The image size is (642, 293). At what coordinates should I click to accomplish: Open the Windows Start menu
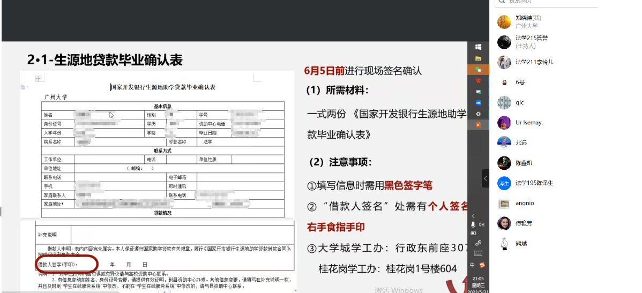pyautogui.click(x=478, y=47)
